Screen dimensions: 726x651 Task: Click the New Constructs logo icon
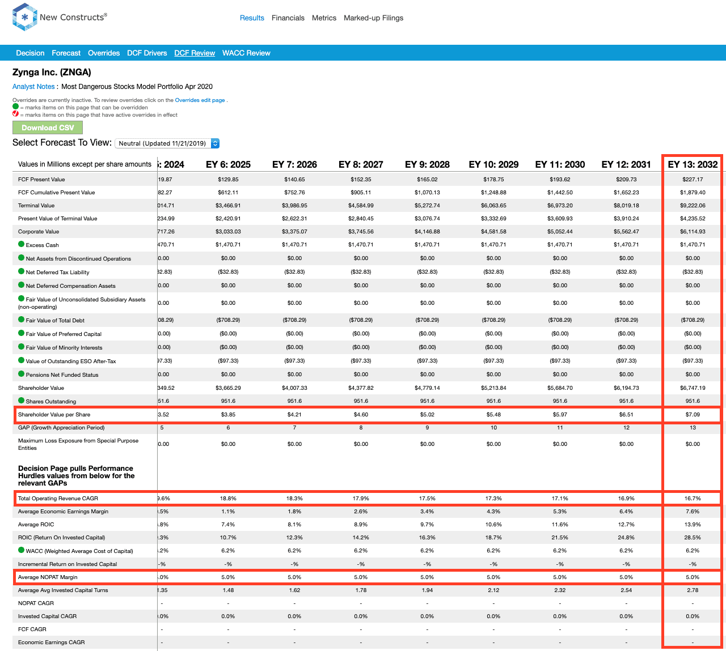tap(24, 17)
